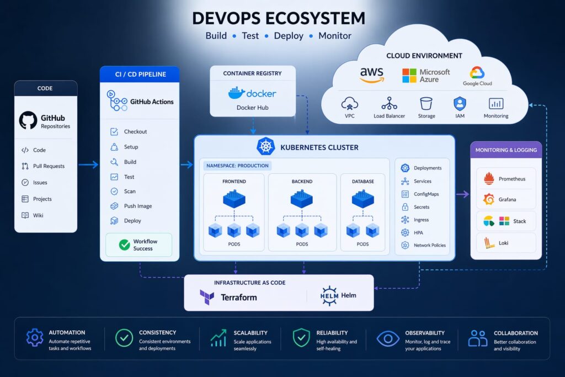Click the Load Balancer icon
This screenshot has width=565, height=377.
pos(389,103)
